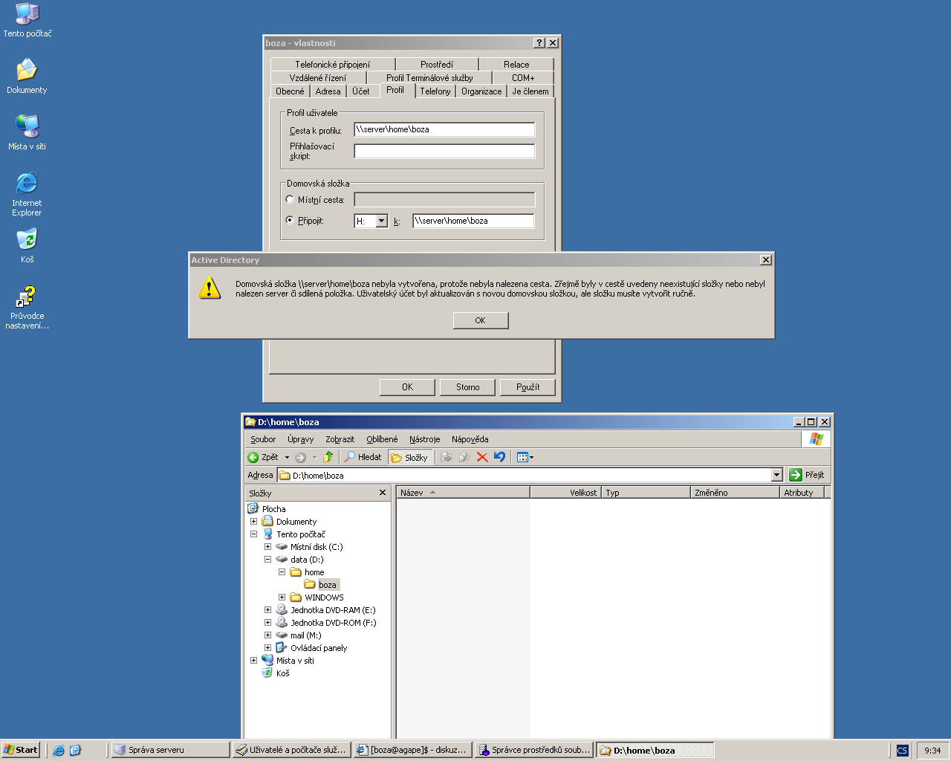The width and height of the screenshot is (951, 761).
Task: Open the Koš recycle bin desktop icon
Action: point(27,240)
